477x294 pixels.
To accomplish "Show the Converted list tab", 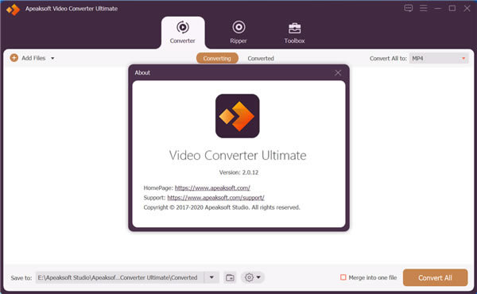I will pos(261,58).
